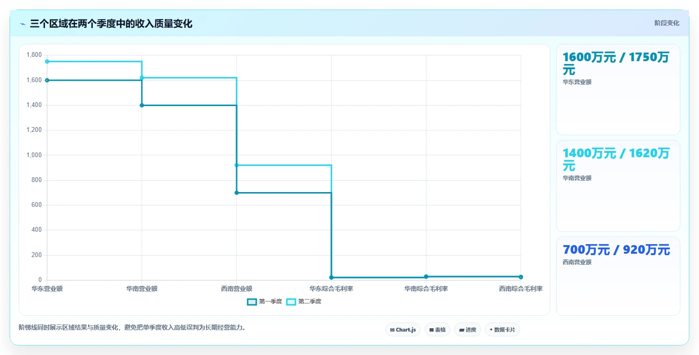Select the 华东营业额 data card
This screenshot has width=699, height=355.
point(618,90)
